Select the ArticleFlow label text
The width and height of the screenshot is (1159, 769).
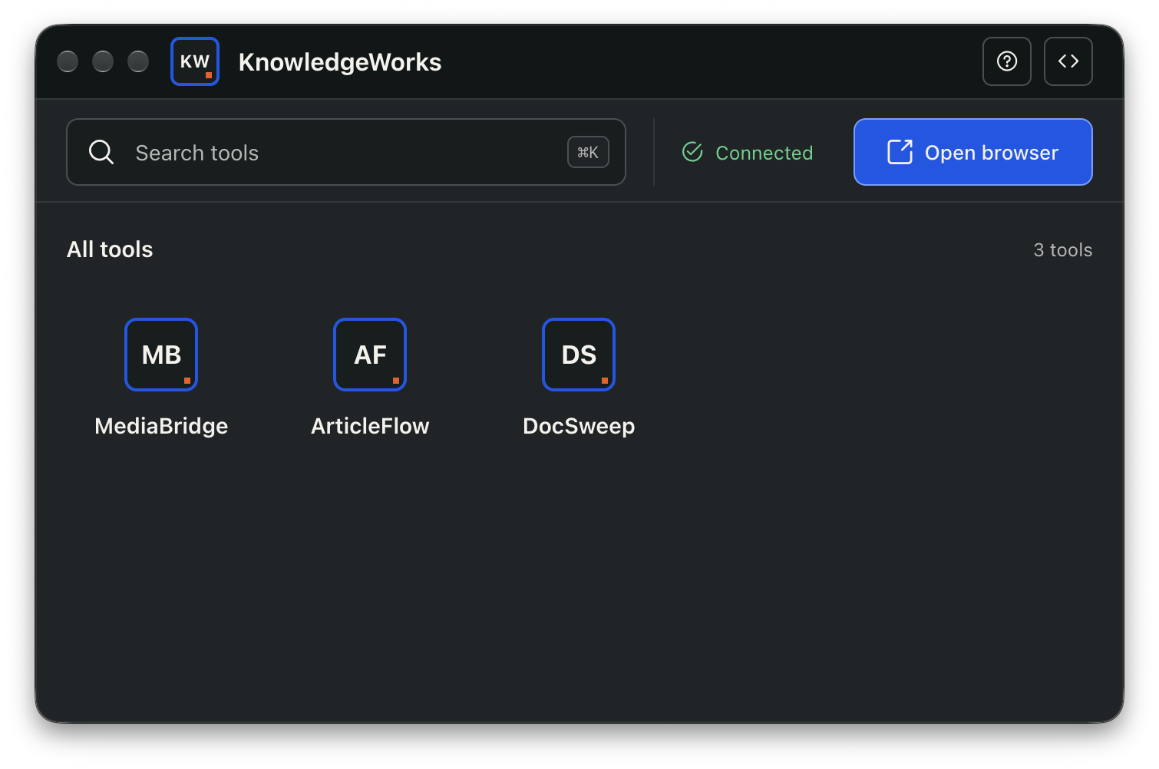[370, 426]
